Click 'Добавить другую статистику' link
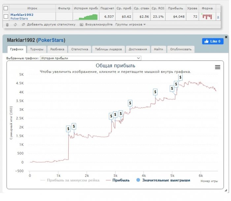Image resolution: width=231 pixels, height=201 pixels. [x=51, y=24]
